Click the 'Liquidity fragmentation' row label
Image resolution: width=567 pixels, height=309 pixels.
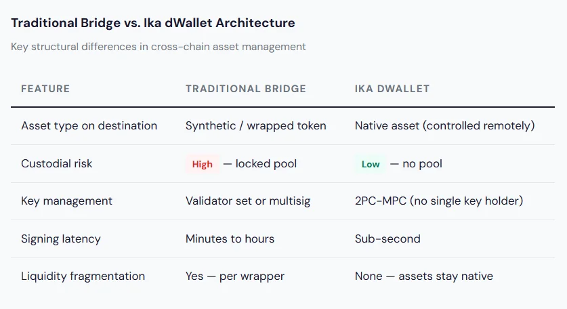click(x=83, y=276)
